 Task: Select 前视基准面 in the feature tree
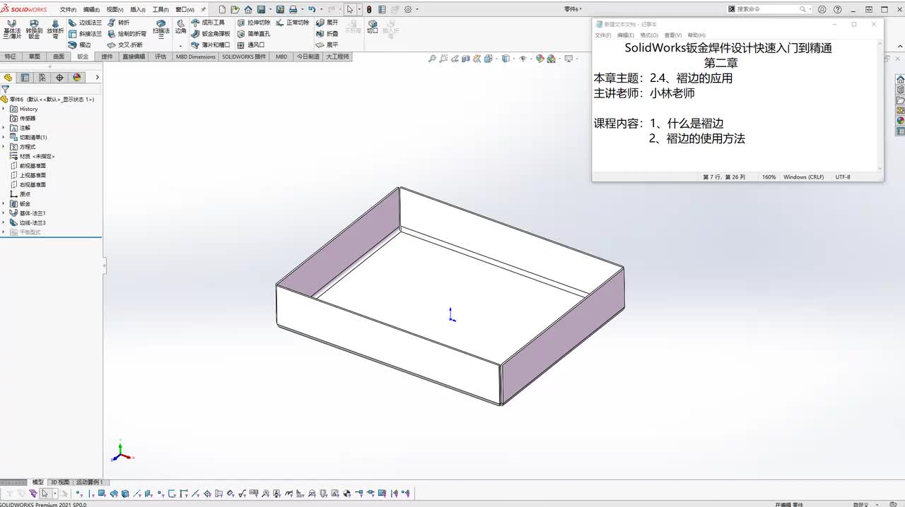(28, 166)
